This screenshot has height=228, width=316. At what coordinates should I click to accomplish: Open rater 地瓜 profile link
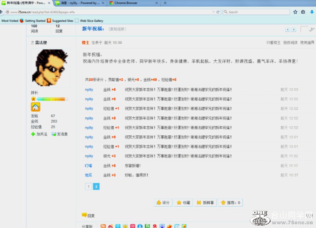(88, 175)
